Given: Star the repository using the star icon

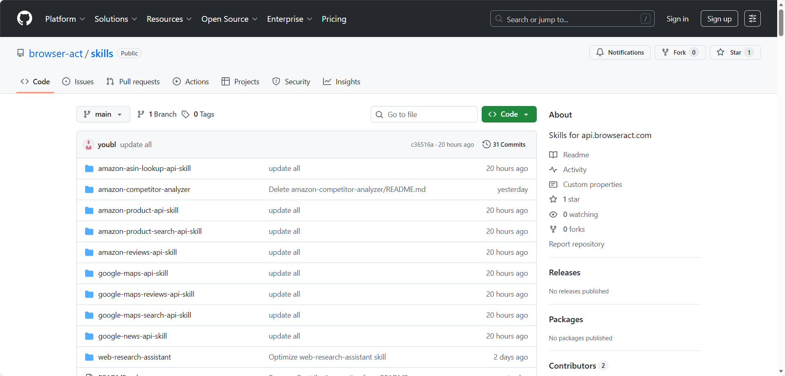Looking at the screenshot, I should (720, 52).
